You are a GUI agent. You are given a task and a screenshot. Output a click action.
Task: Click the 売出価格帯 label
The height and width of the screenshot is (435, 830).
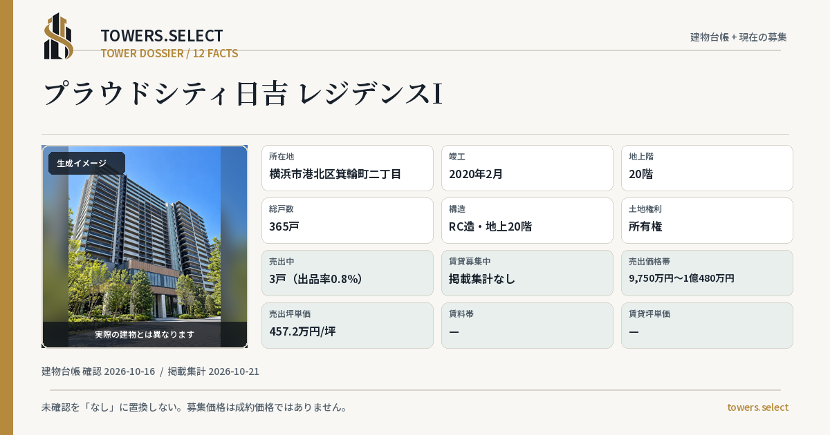tap(649, 262)
